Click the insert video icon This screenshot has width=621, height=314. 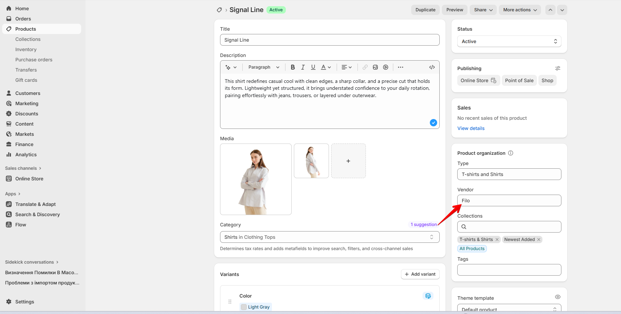click(385, 67)
